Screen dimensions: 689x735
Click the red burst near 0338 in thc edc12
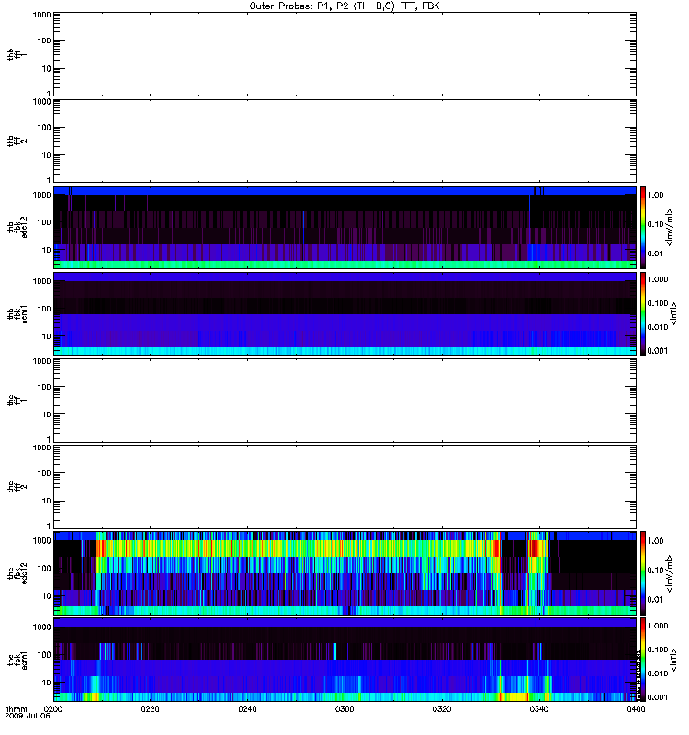(x=534, y=548)
